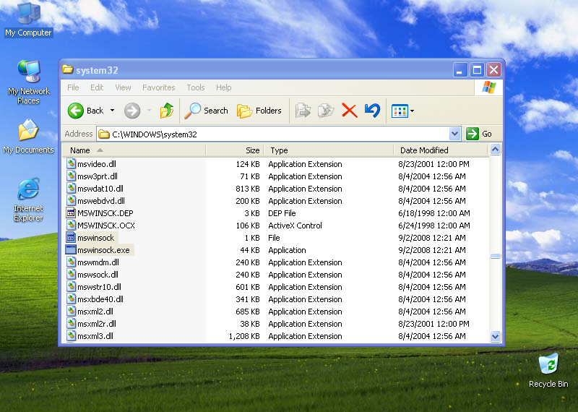Open the Edit menu
This screenshot has height=412, width=578.
pos(97,87)
